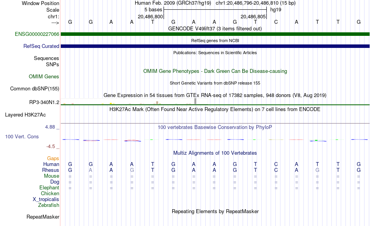The height and width of the screenshot is (226, 370).
Task: Open the RP3-340N1.2 GTEx gene label
Action: click(x=44, y=102)
